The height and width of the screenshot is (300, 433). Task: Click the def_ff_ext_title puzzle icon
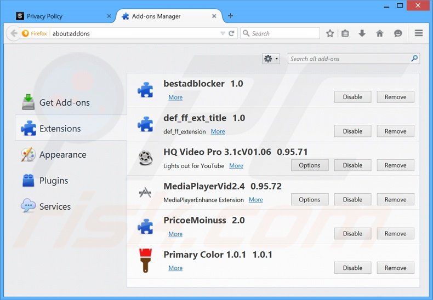tap(145, 124)
